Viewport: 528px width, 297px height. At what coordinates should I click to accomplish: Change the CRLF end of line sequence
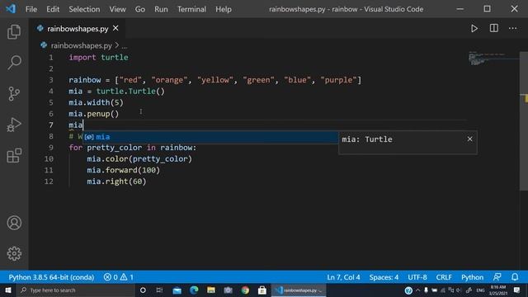click(444, 277)
